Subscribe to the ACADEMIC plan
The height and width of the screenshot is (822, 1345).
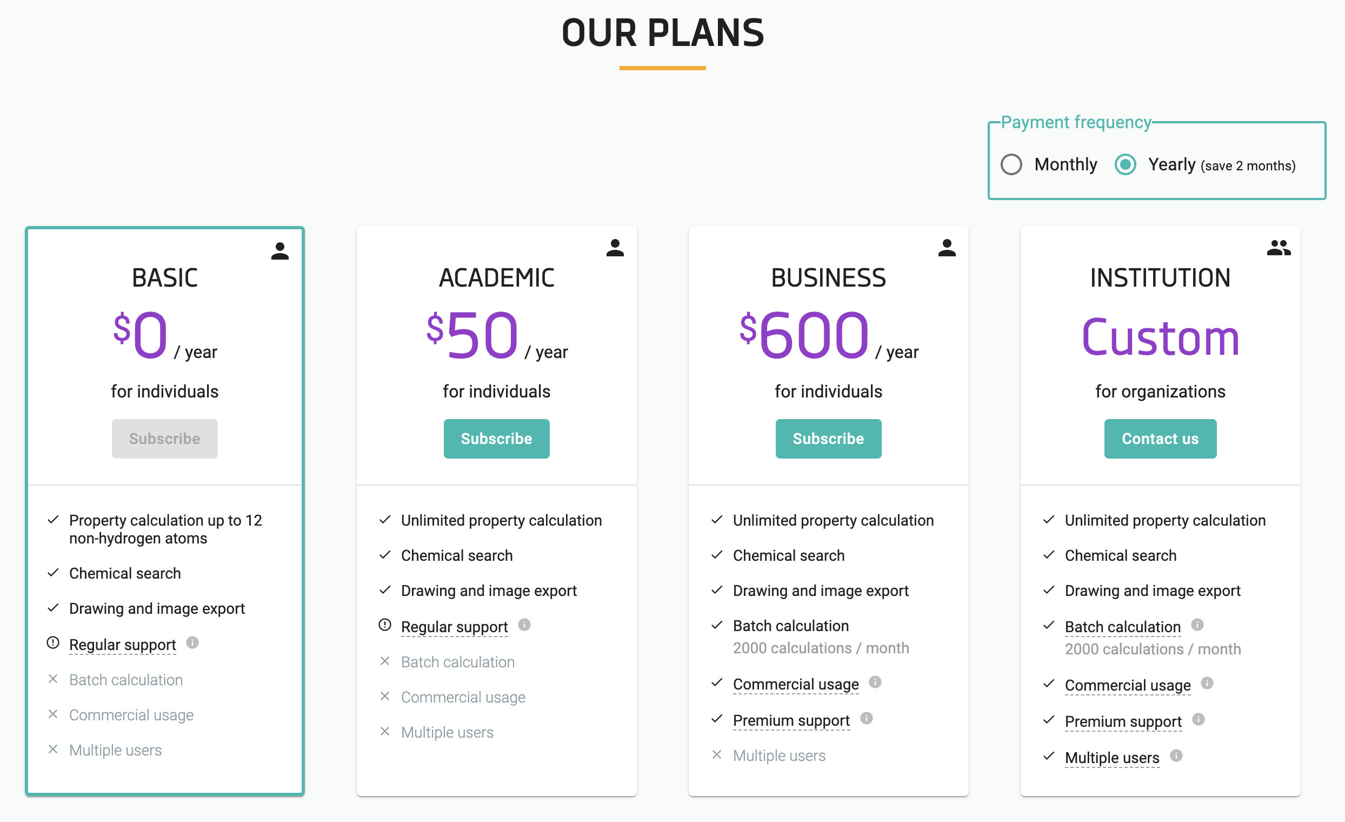click(x=496, y=438)
